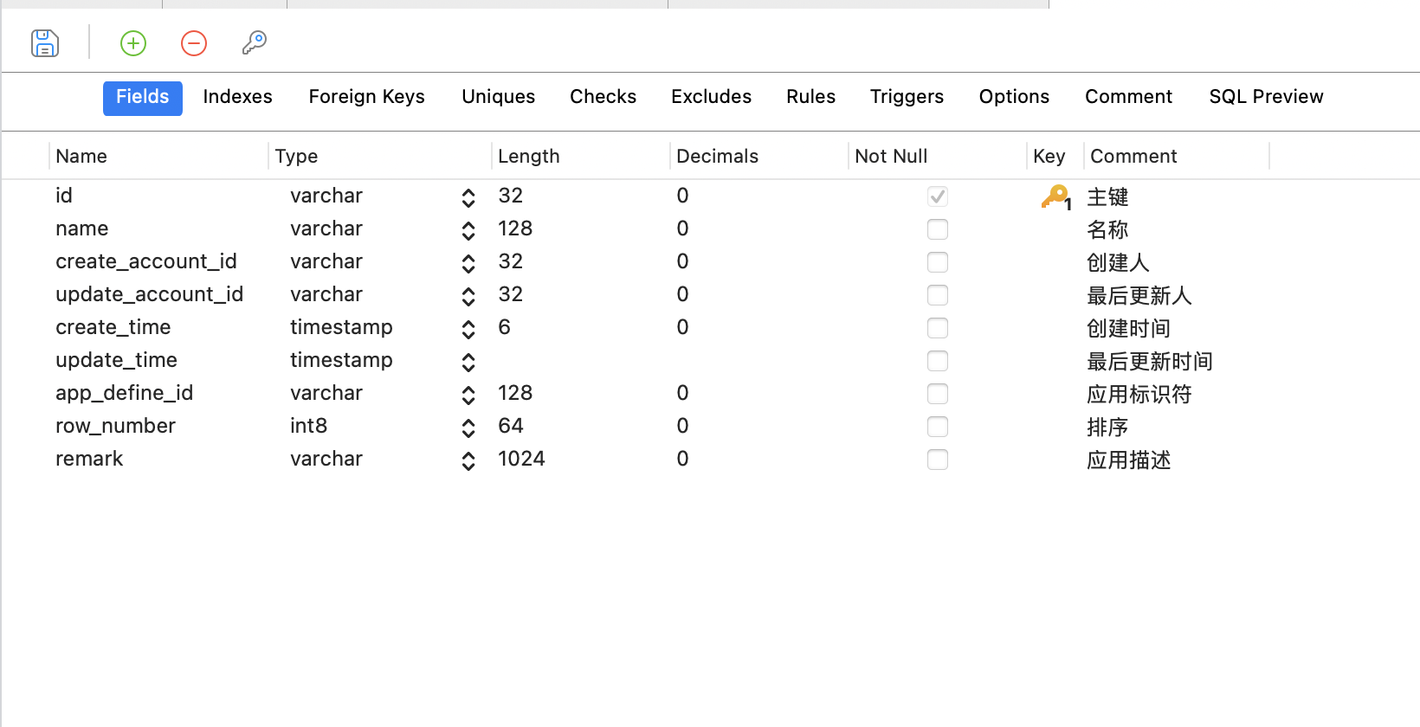Click the 'create_time' field name
The width and height of the screenshot is (1420, 727).
click(x=113, y=328)
